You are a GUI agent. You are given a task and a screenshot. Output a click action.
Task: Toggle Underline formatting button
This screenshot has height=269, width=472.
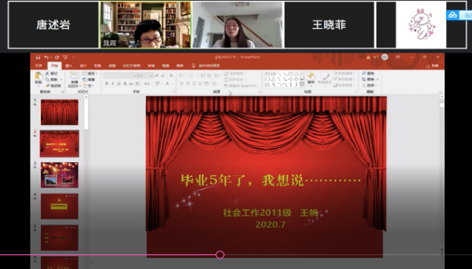(x=119, y=84)
